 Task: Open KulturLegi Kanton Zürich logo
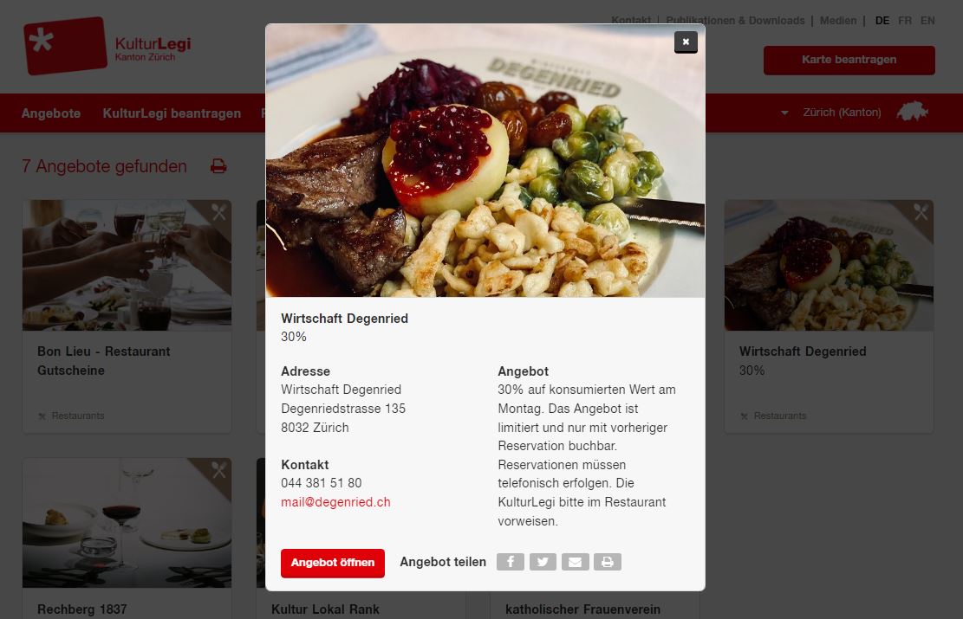pyautogui.click(x=107, y=46)
